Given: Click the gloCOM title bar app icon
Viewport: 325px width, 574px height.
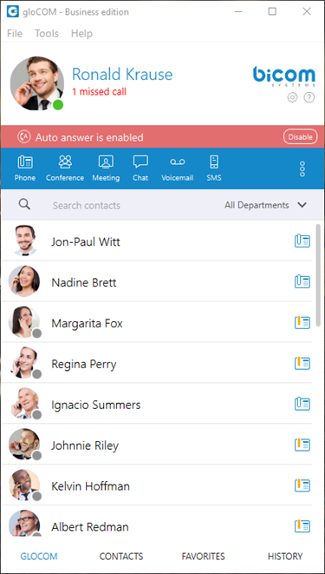Looking at the screenshot, I should [x=12, y=11].
